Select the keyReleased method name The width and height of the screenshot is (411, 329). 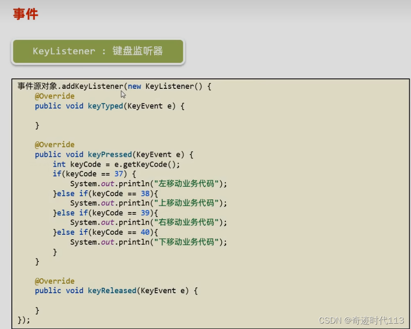112,290
